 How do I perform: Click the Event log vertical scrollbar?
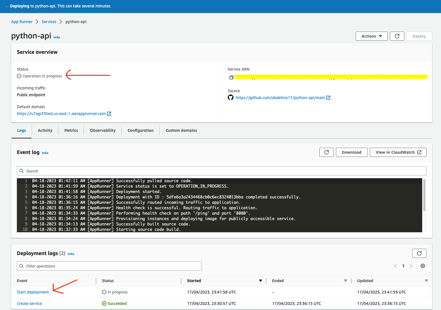click(x=424, y=195)
